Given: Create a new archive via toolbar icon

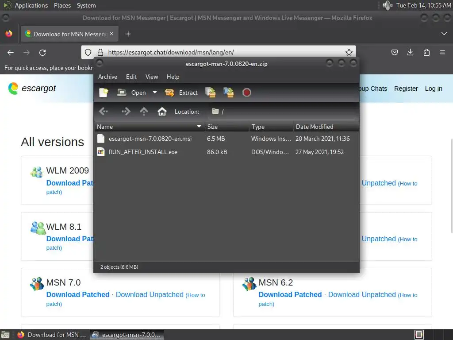Looking at the screenshot, I should click(104, 93).
